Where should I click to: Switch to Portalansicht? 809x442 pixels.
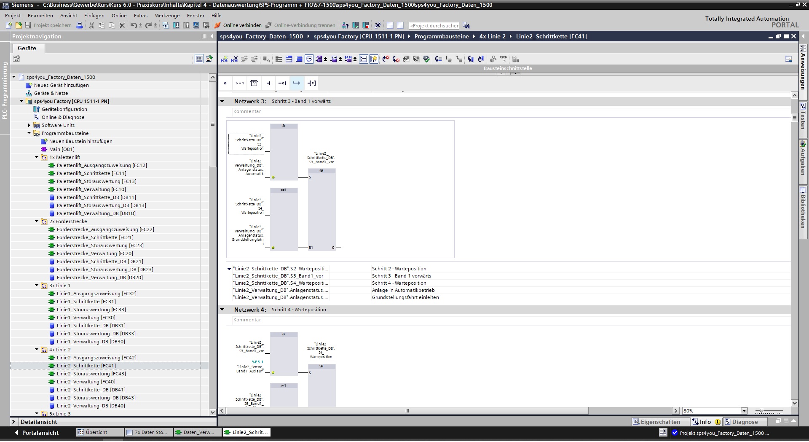click(37, 433)
